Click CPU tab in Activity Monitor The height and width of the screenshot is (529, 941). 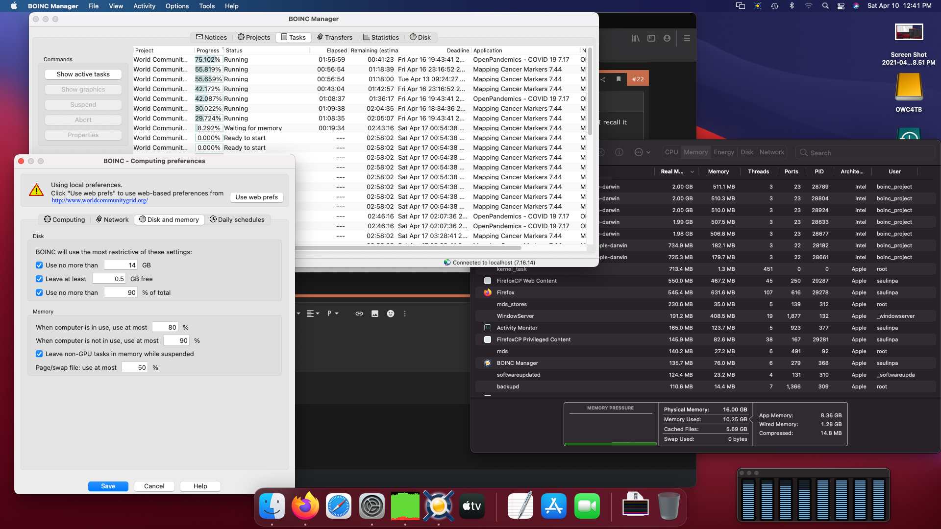[671, 152]
